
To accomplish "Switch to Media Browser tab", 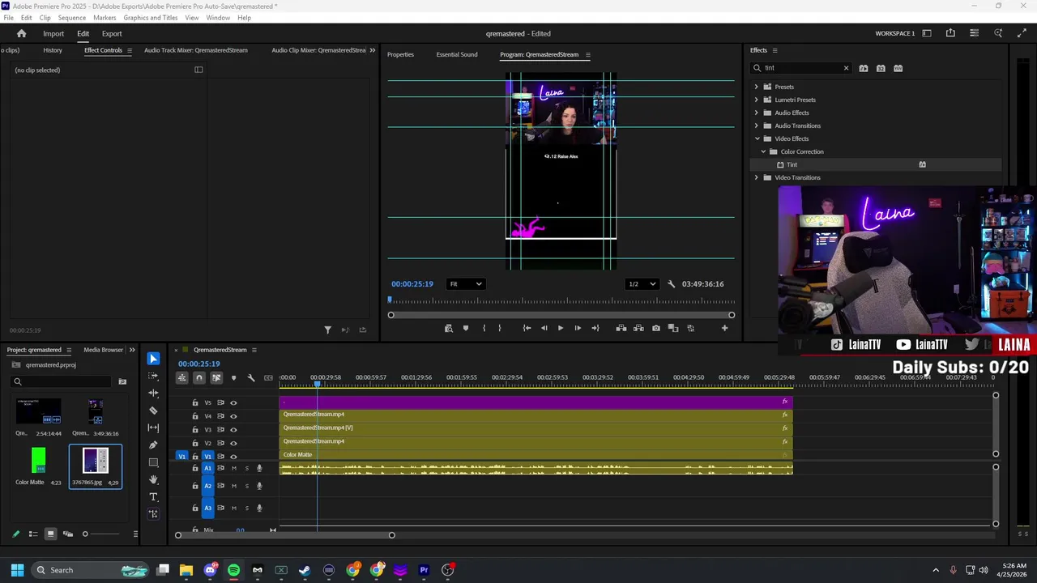I will point(103,350).
